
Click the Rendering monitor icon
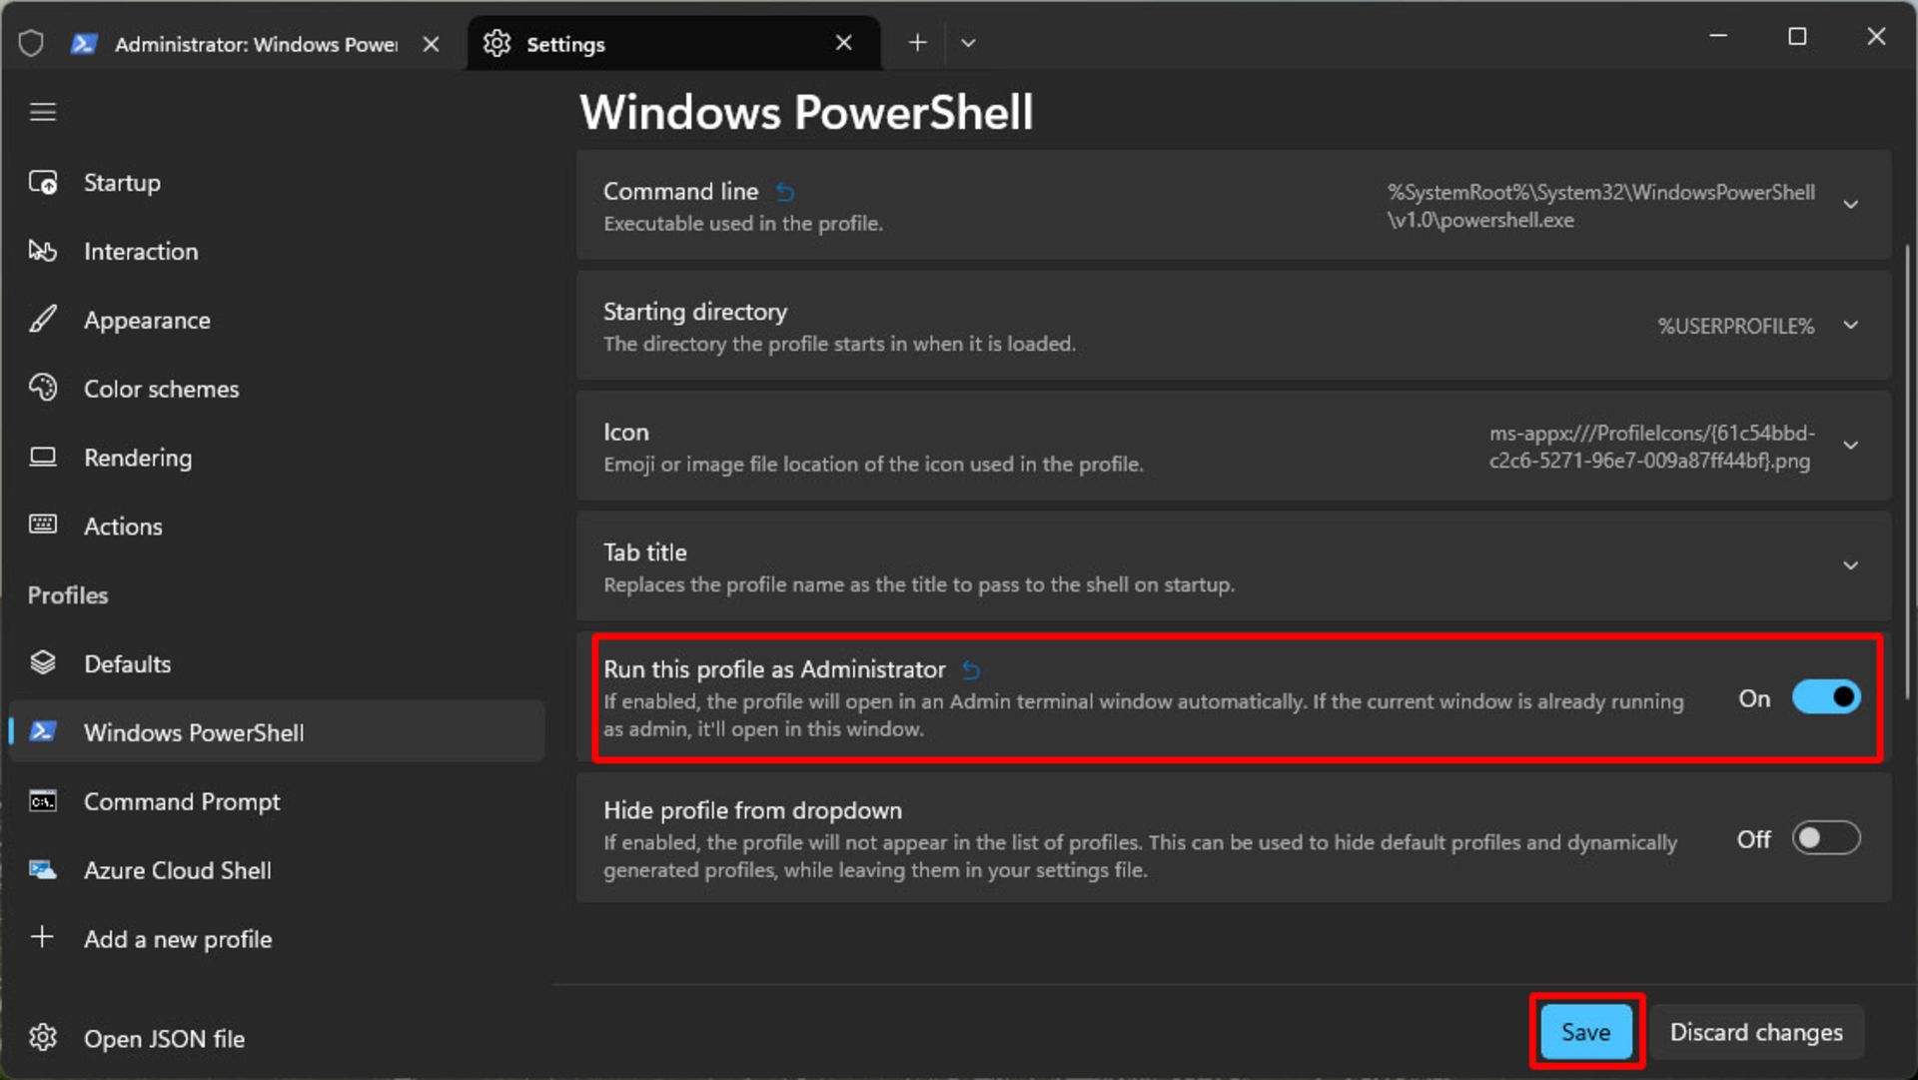click(43, 458)
